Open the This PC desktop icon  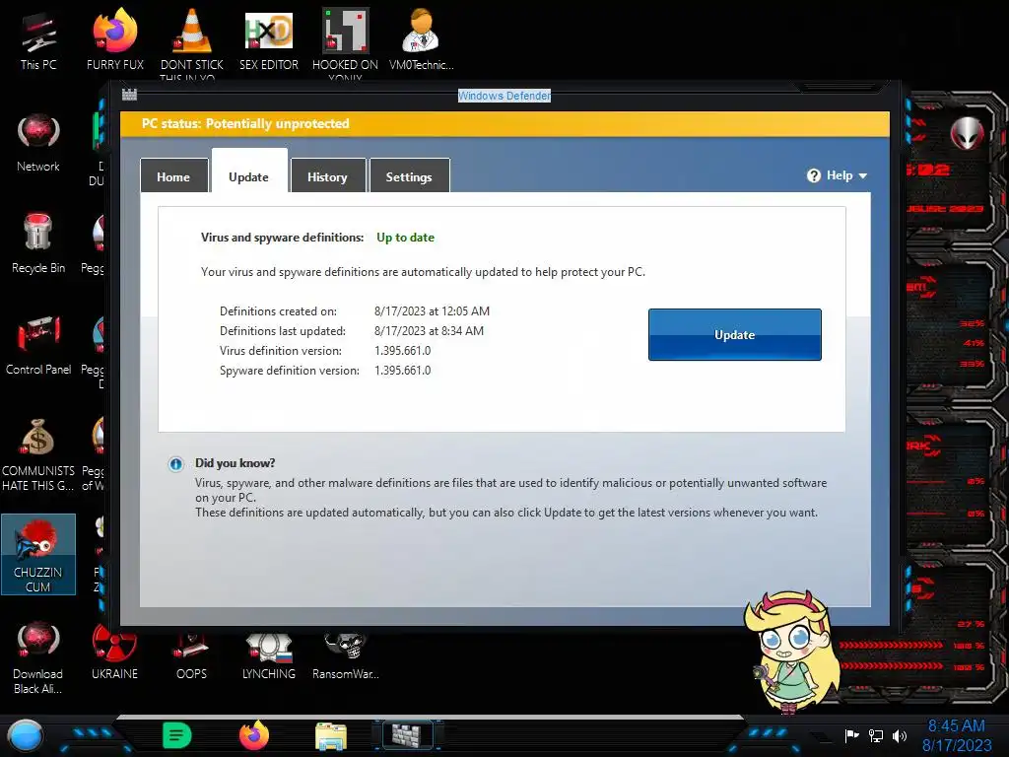coord(38,39)
